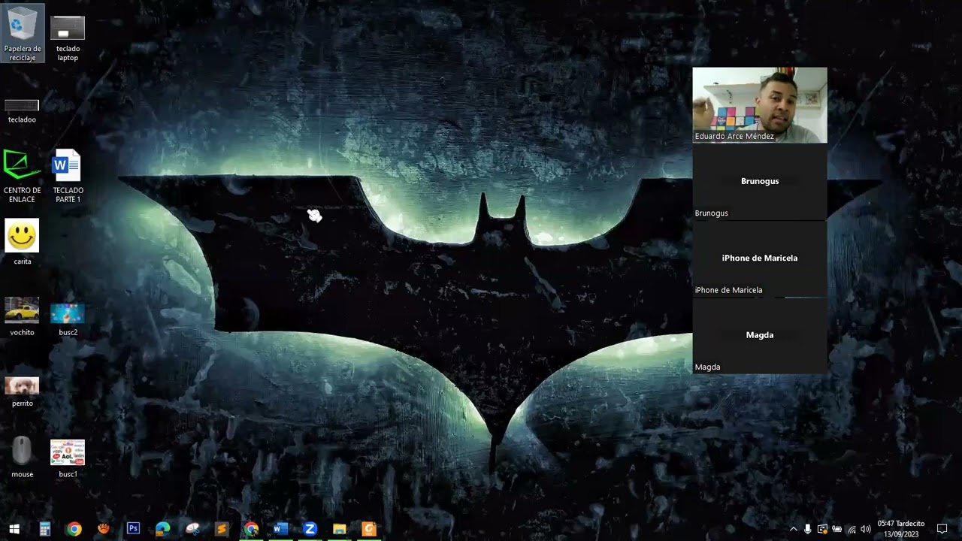The width and height of the screenshot is (962, 541).
Task: Select the 'busc2' image file
Action: click(x=68, y=319)
